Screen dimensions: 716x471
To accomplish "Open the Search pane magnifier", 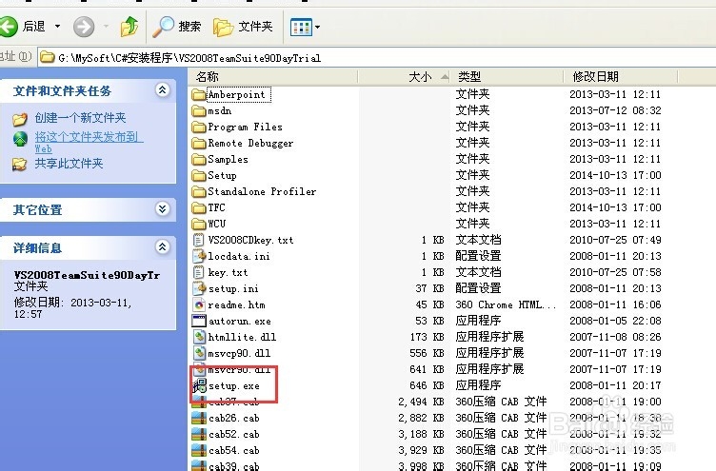I will click(x=164, y=27).
